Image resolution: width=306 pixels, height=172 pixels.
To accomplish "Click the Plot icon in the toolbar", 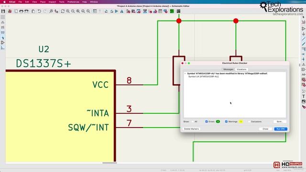I will pos(26,11).
